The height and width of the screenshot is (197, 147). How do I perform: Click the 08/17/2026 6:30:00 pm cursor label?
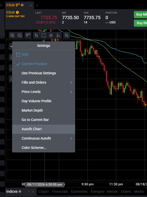coord(45,185)
